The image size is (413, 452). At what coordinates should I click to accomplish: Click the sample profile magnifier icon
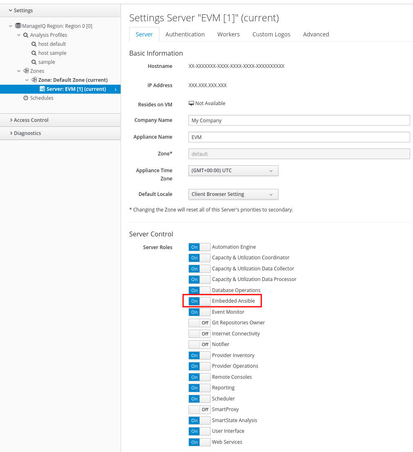[34, 62]
